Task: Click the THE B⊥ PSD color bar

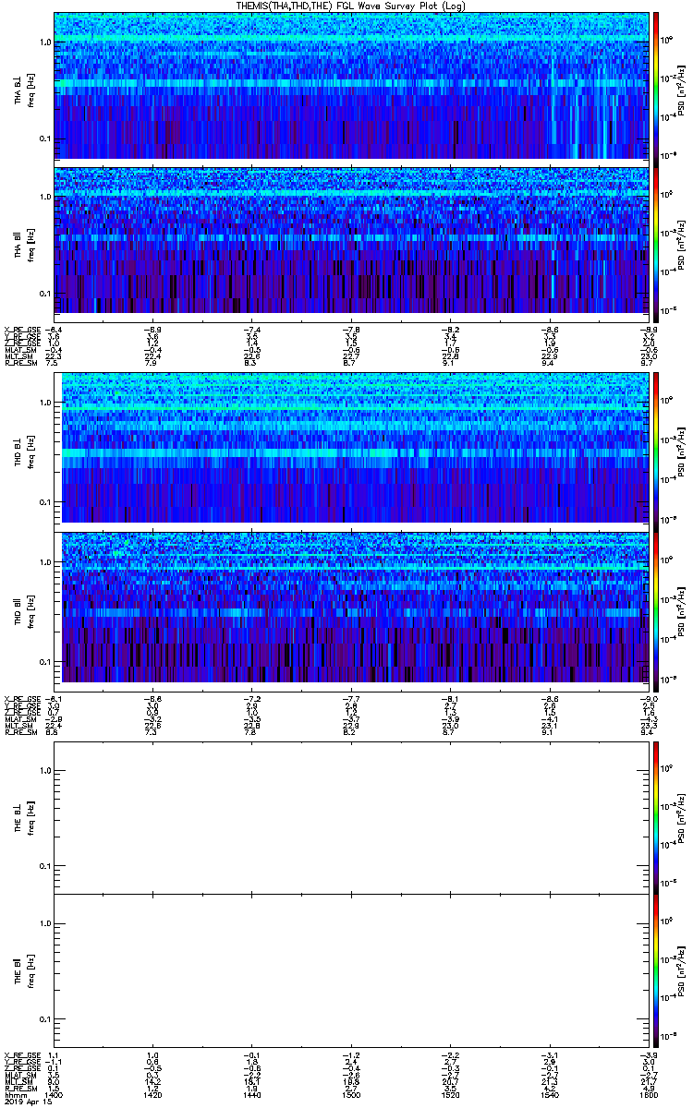Action: click(x=656, y=817)
